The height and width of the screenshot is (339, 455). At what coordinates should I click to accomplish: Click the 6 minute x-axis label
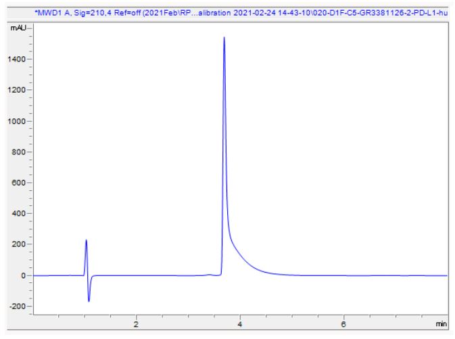[343, 324]
